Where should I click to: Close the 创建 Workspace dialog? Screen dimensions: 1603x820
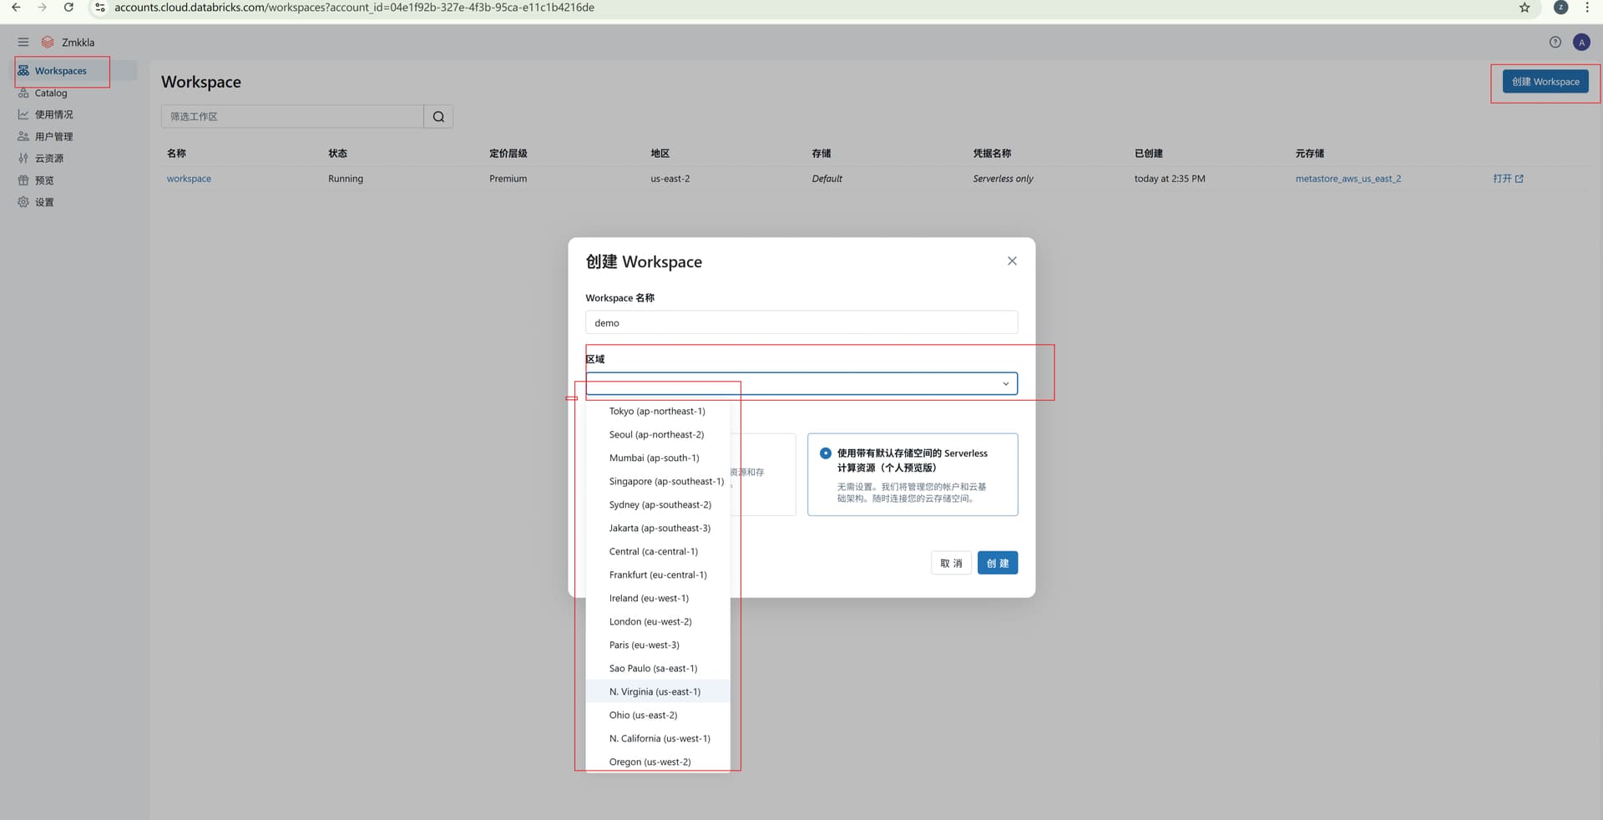click(1012, 261)
